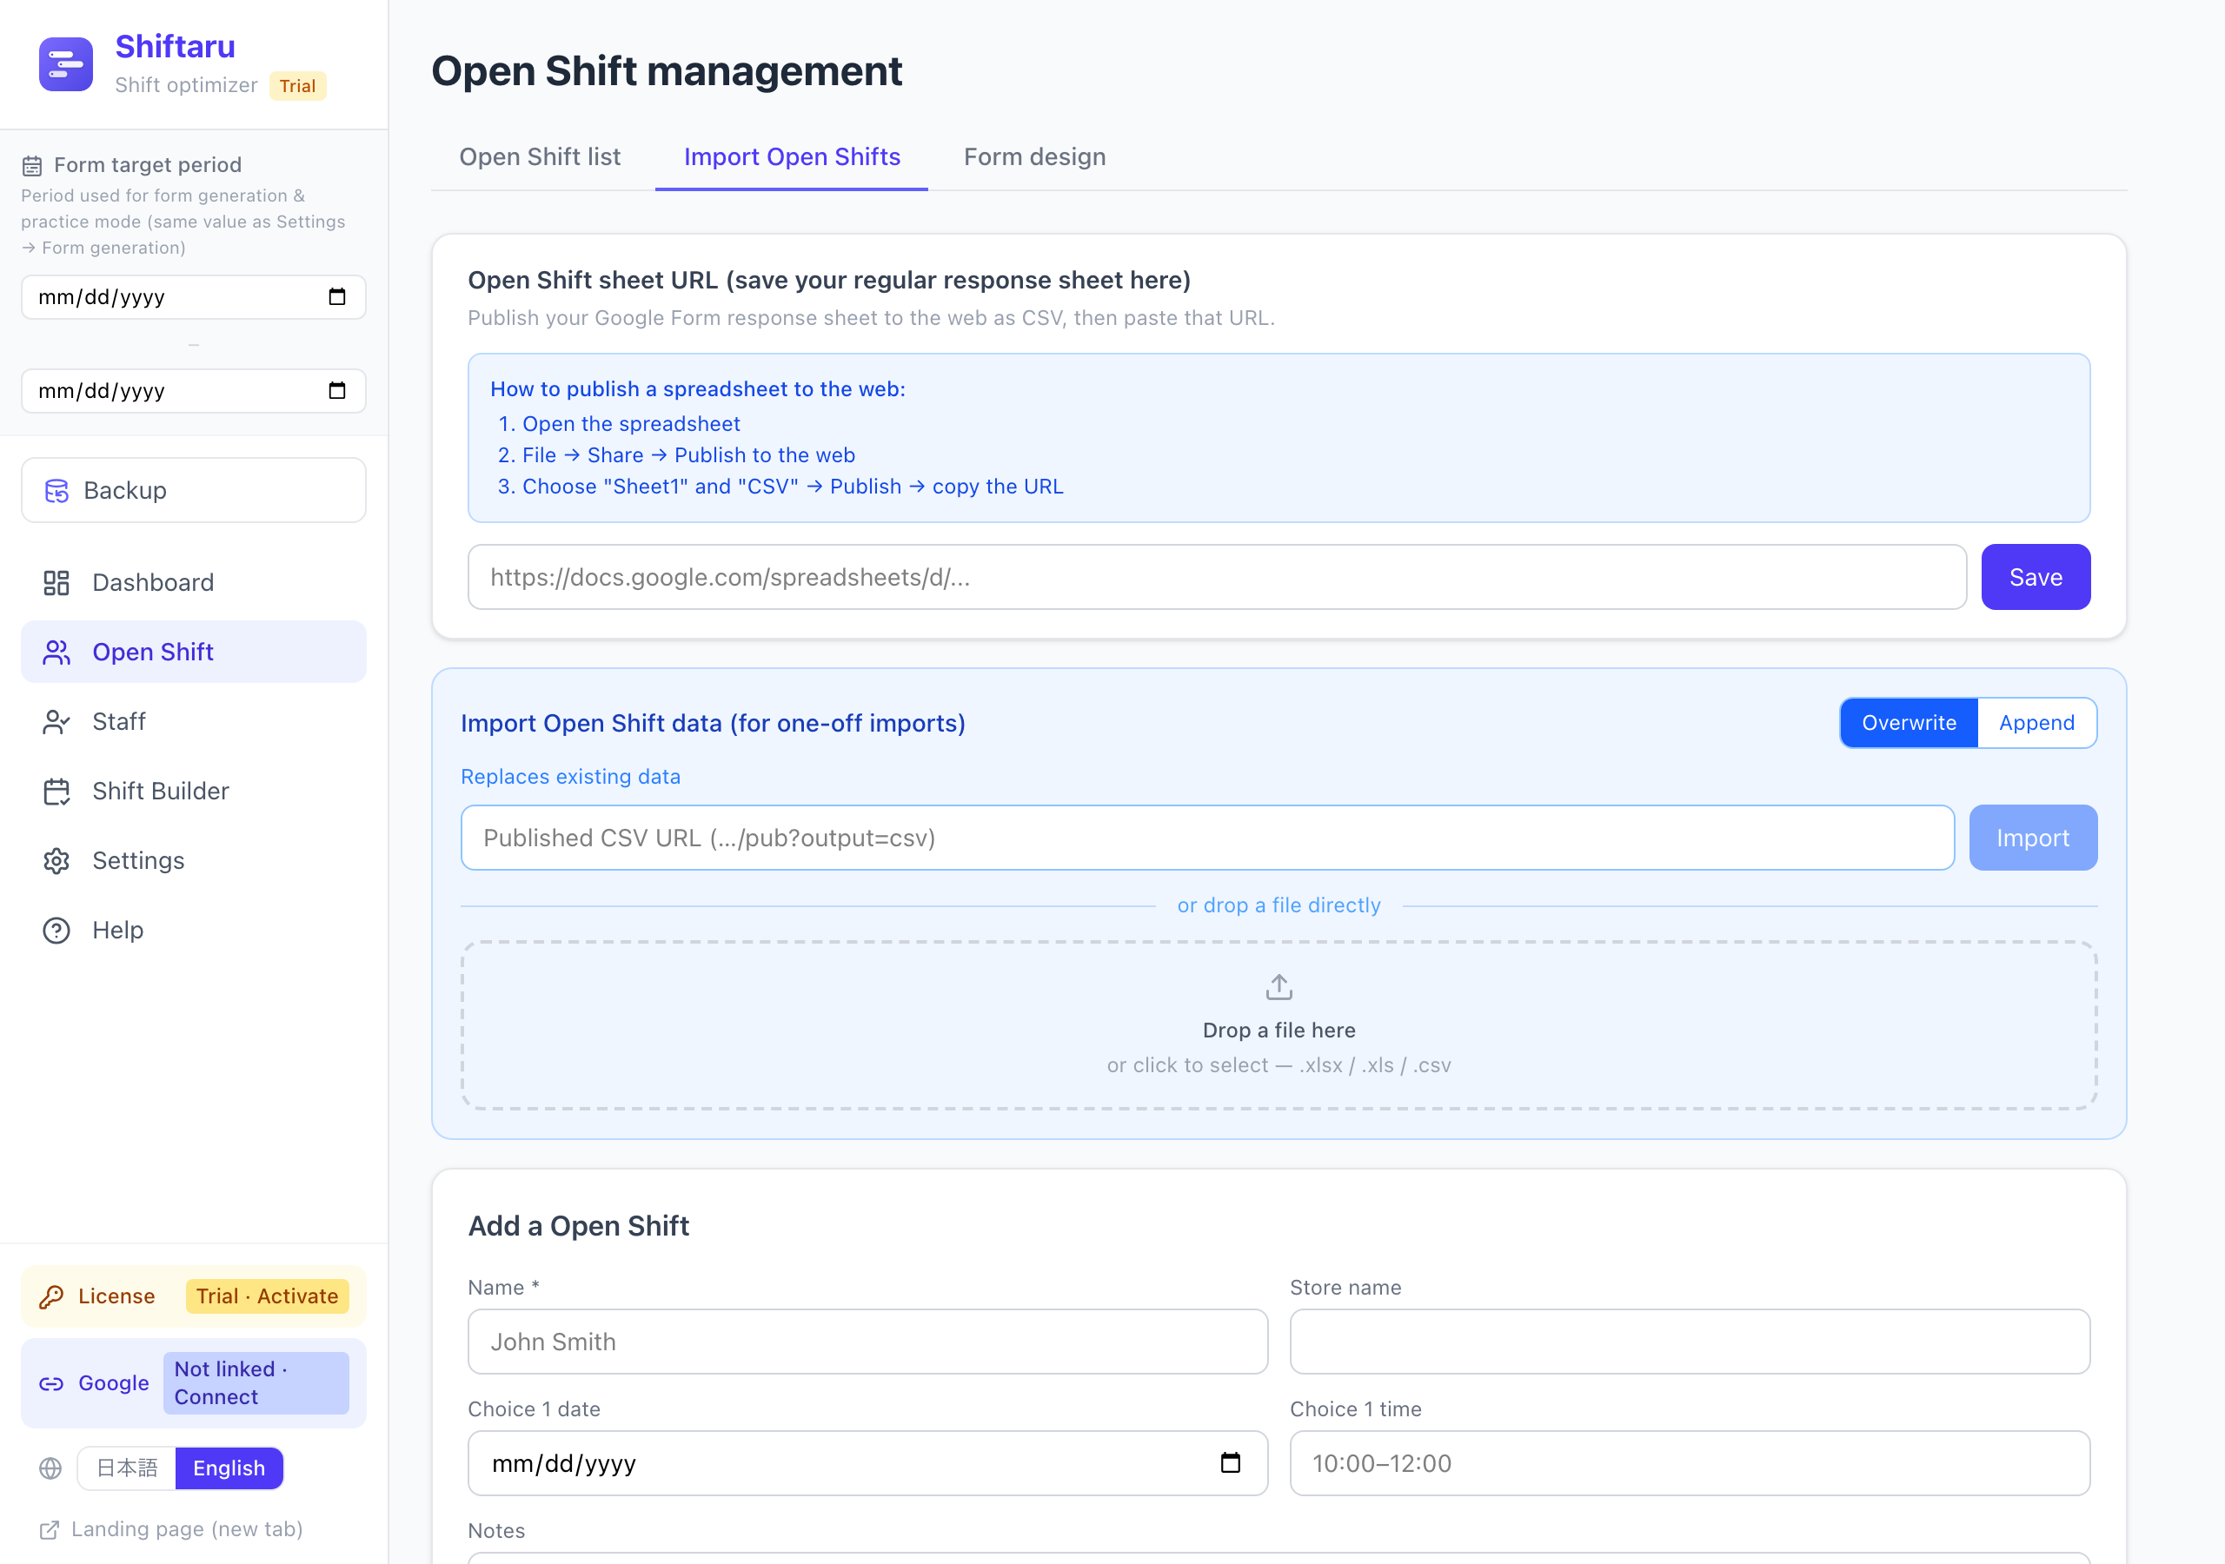Screen dimensions: 2225x1564
Task: Switch to Open Shift list tab
Action: [540, 157]
